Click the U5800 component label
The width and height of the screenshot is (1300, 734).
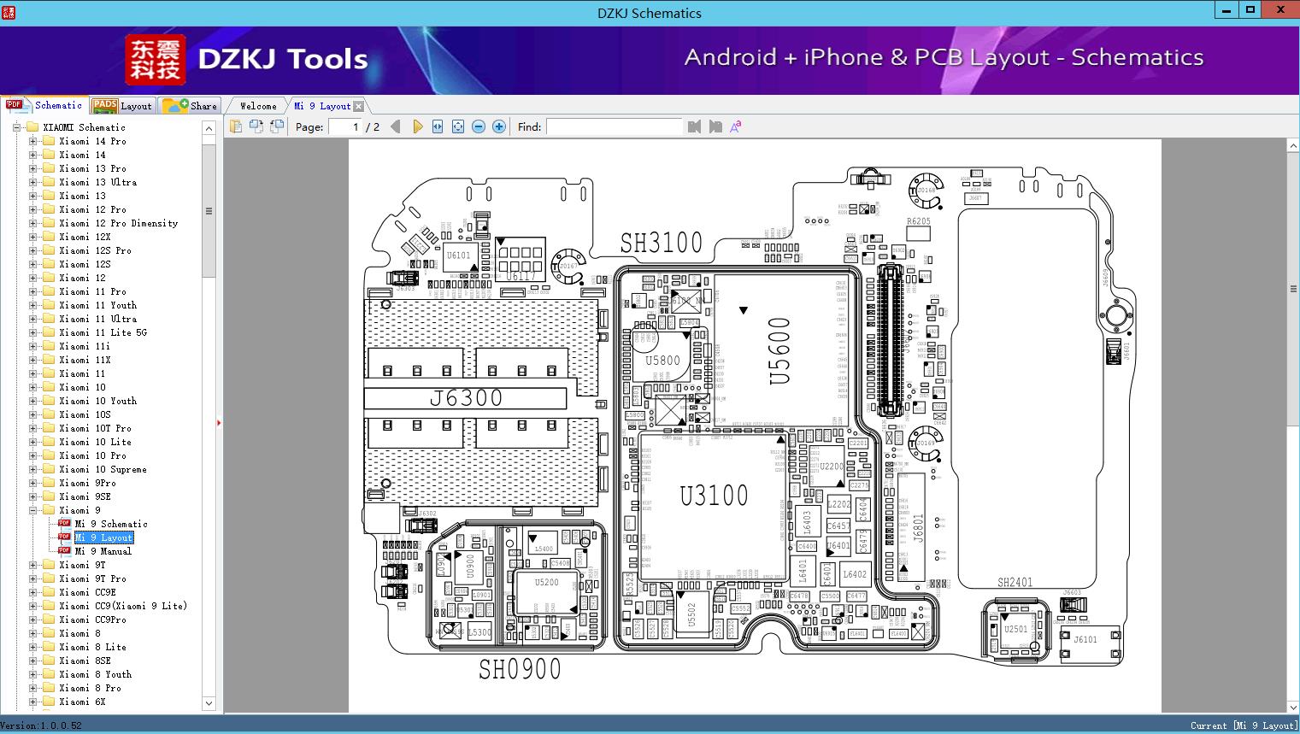662,361
